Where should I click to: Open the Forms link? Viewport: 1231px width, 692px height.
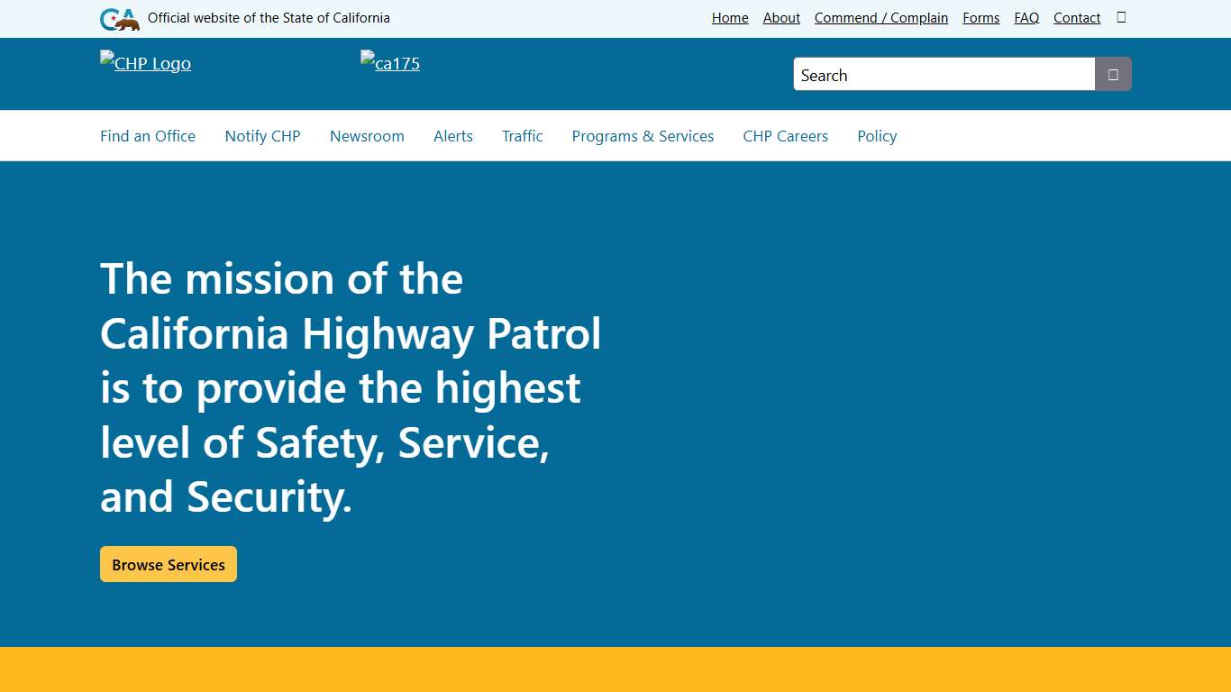pos(980,17)
